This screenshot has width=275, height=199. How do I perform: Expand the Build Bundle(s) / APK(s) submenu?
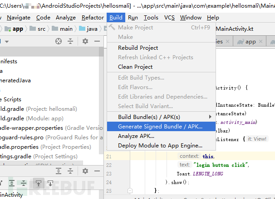tap(161, 117)
